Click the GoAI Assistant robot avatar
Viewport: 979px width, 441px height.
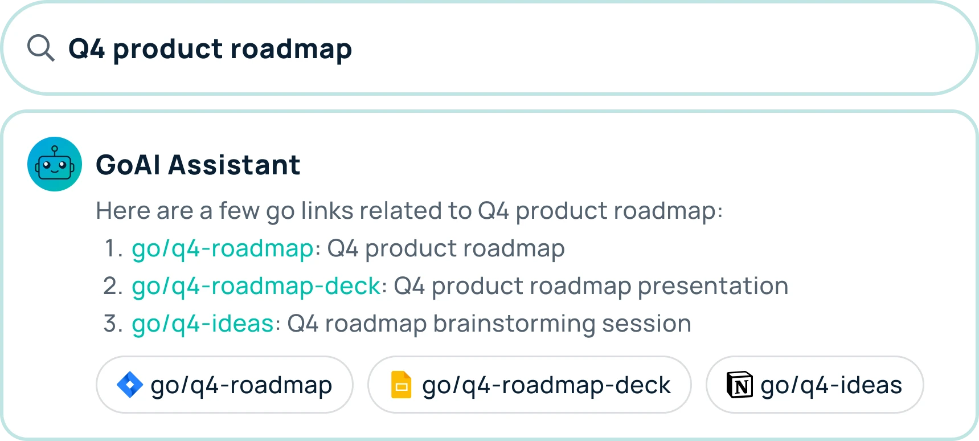[x=55, y=164]
